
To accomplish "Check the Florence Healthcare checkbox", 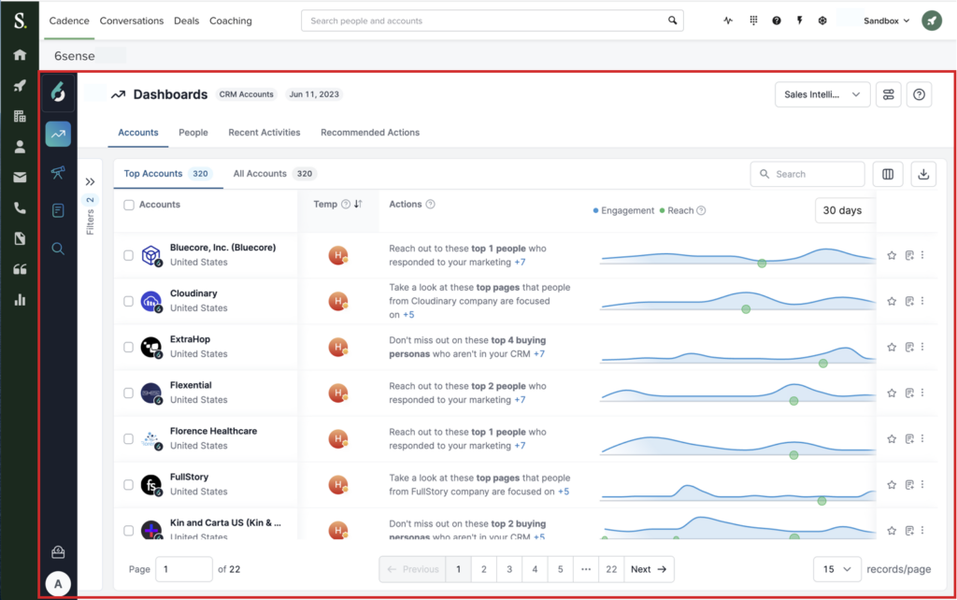I will point(128,438).
